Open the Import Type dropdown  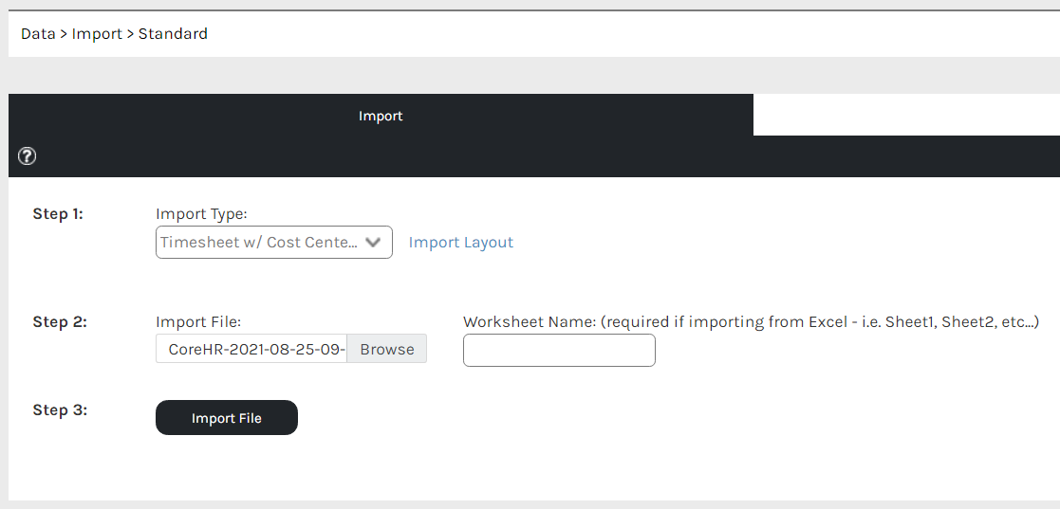(274, 243)
